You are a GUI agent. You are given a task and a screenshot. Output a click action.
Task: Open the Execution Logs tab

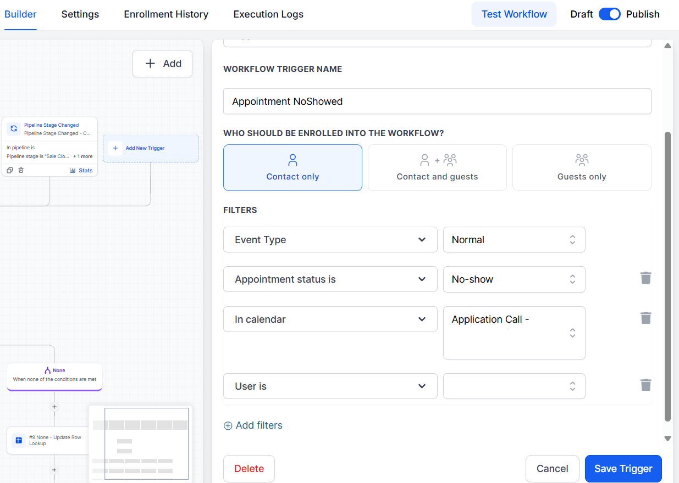tap(268, 14)
